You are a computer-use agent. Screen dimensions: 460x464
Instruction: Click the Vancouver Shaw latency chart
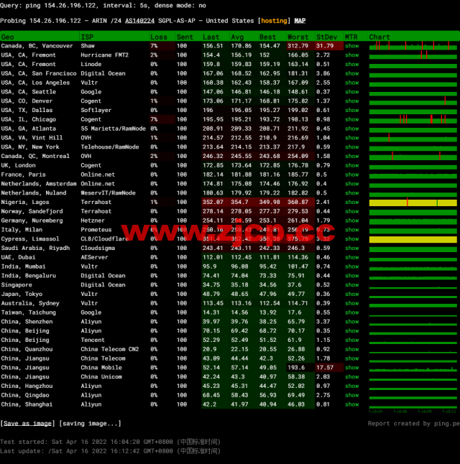(x=413, y=46)
